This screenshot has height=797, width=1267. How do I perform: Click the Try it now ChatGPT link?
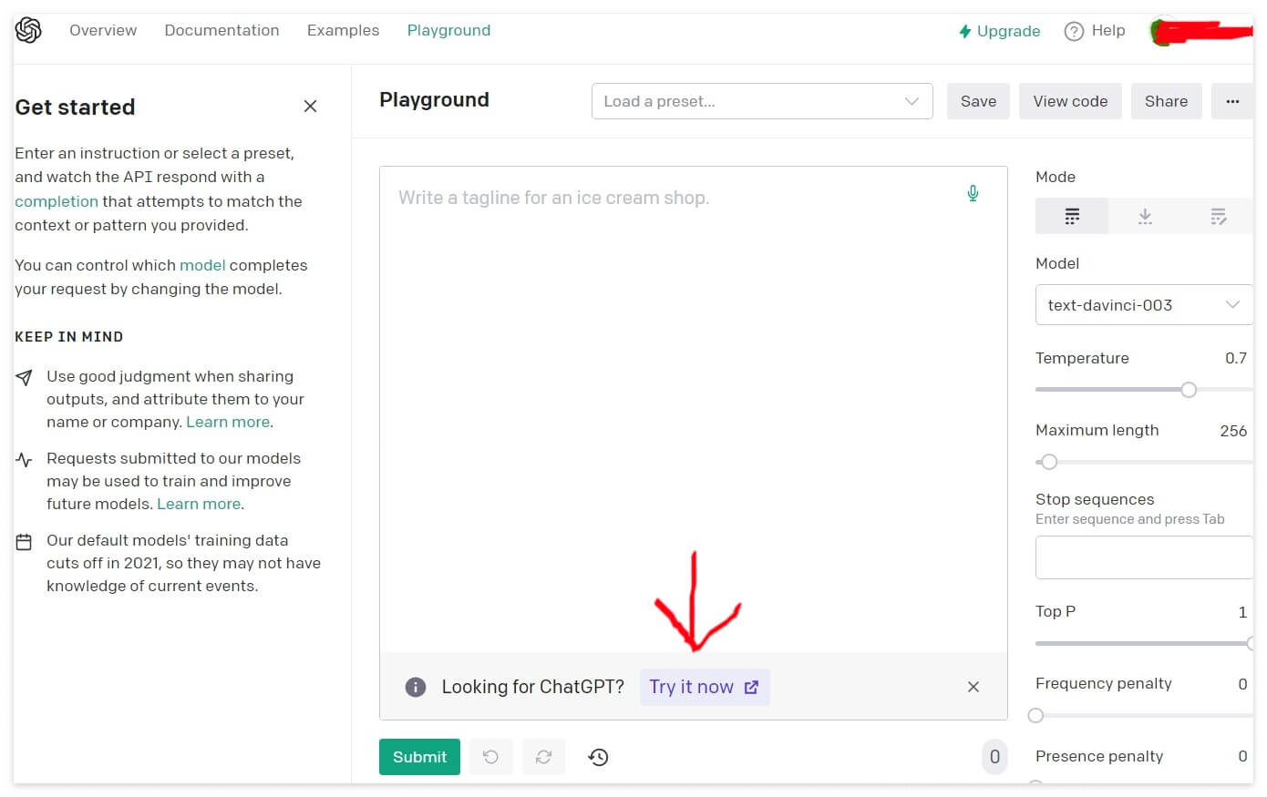pyautogui.click(x=704, y=687)
